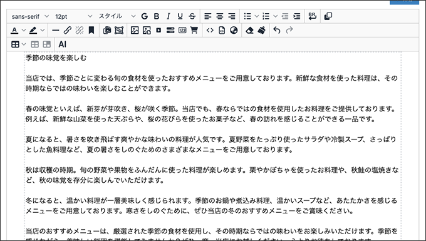Insert or edit a link
Image resolution: width=426 pixels, height=241 pixels.
tap(68, 31)
